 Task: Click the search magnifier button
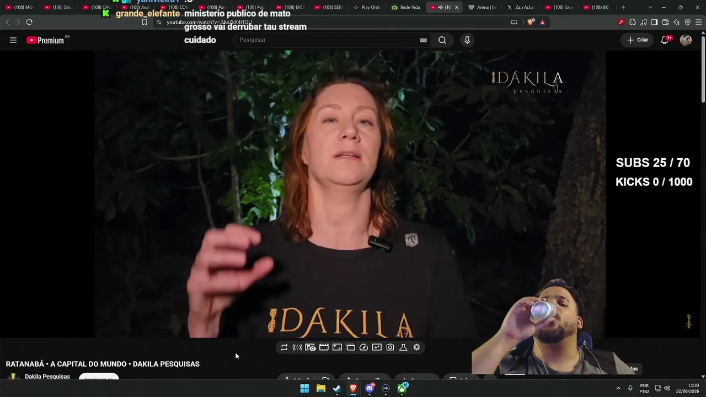click(x=442, y=40)
